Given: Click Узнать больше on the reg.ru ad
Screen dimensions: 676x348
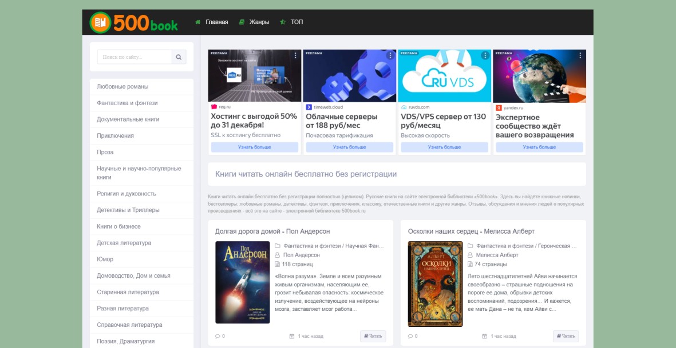Looking at the screenshot, I should pyautogui.click(x=254, y=147).
